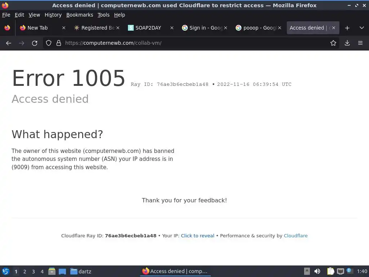369x277 pixels.
Task: Open the downloads panel
Action: coord(347,43)
